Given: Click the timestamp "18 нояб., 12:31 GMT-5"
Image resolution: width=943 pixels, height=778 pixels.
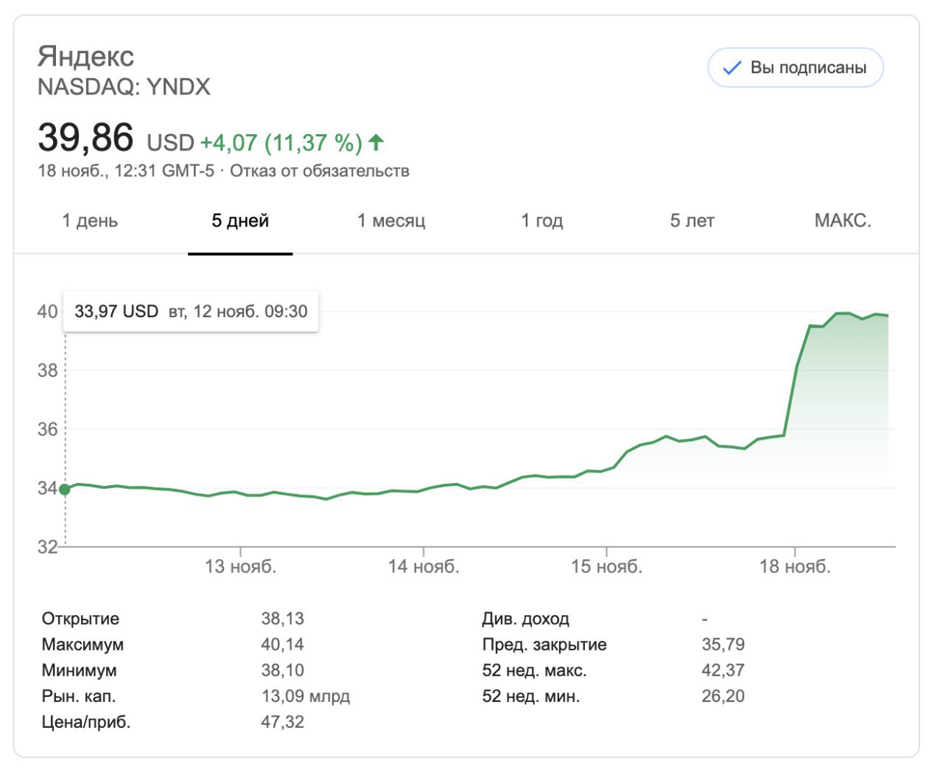Looking at the screenshot, I should click(x=126, y=171).
